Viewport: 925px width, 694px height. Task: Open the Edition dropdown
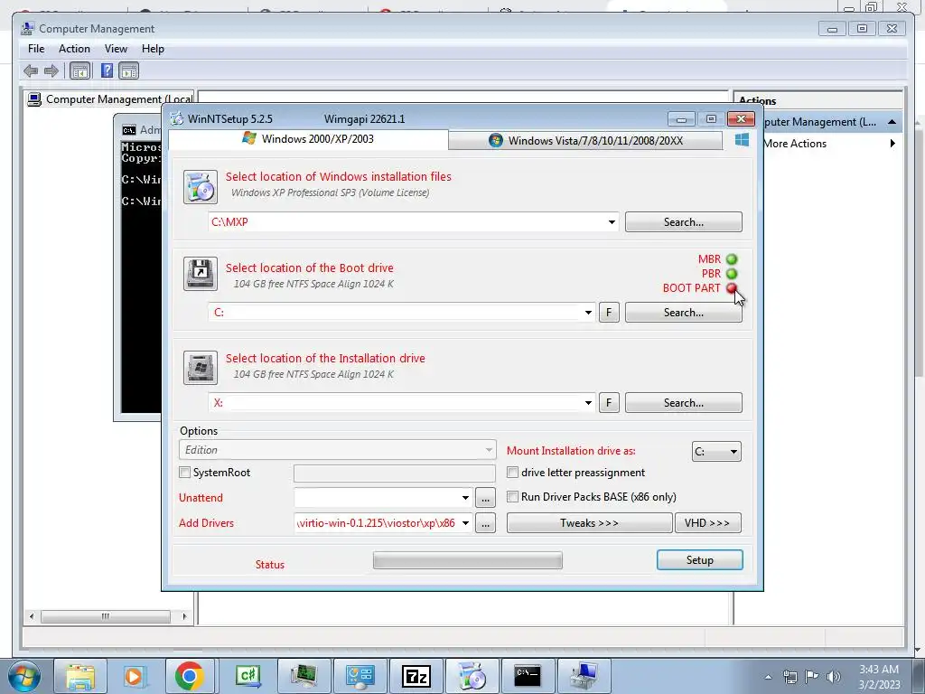(337, 450)
